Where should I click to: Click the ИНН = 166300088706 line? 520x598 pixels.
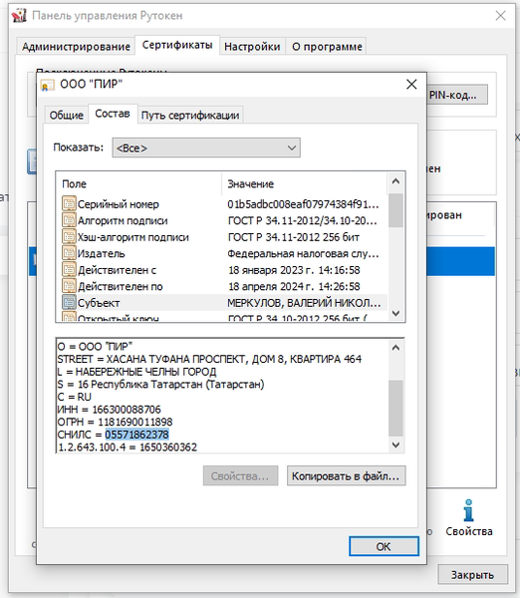[109, 410]
